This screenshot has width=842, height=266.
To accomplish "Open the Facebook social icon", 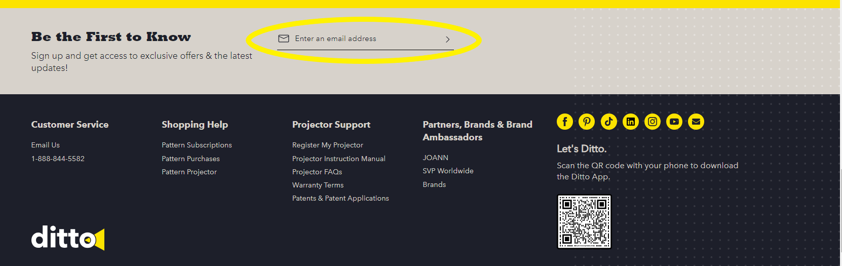I will point(565,122).
